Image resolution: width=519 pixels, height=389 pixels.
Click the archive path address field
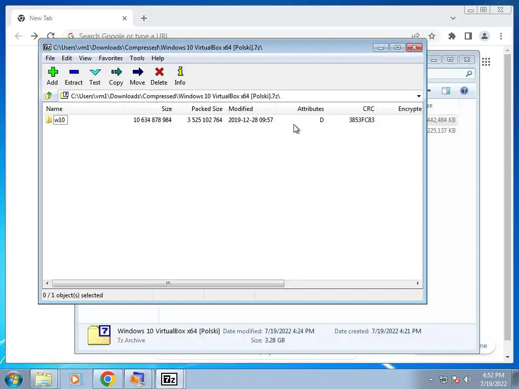tap(237, 96)
